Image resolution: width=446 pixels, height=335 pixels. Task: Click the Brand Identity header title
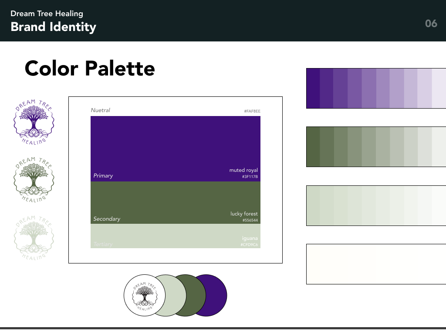point(53,27)
